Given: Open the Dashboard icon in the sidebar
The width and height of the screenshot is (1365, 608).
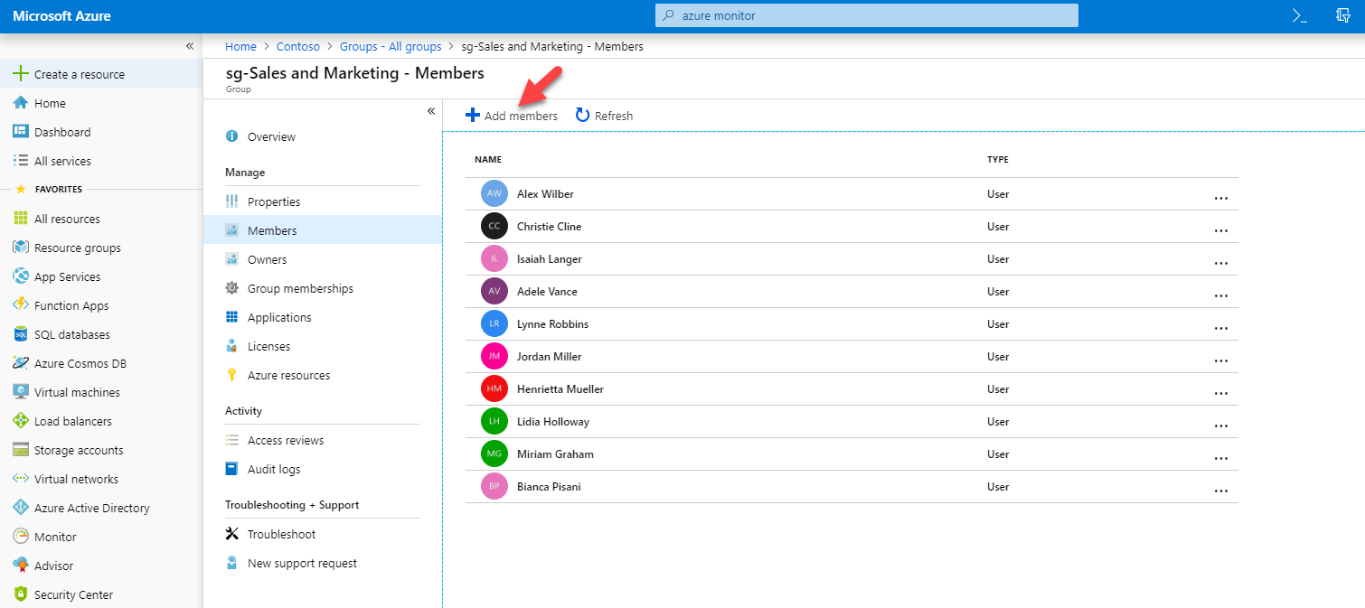Looking at the screenshot, I should coord(21,132).
